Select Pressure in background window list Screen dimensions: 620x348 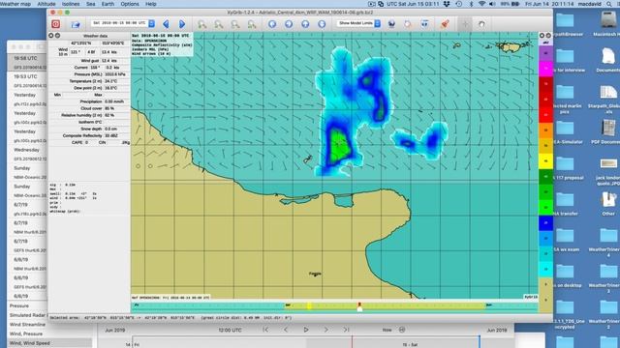[x=19, y=305]
